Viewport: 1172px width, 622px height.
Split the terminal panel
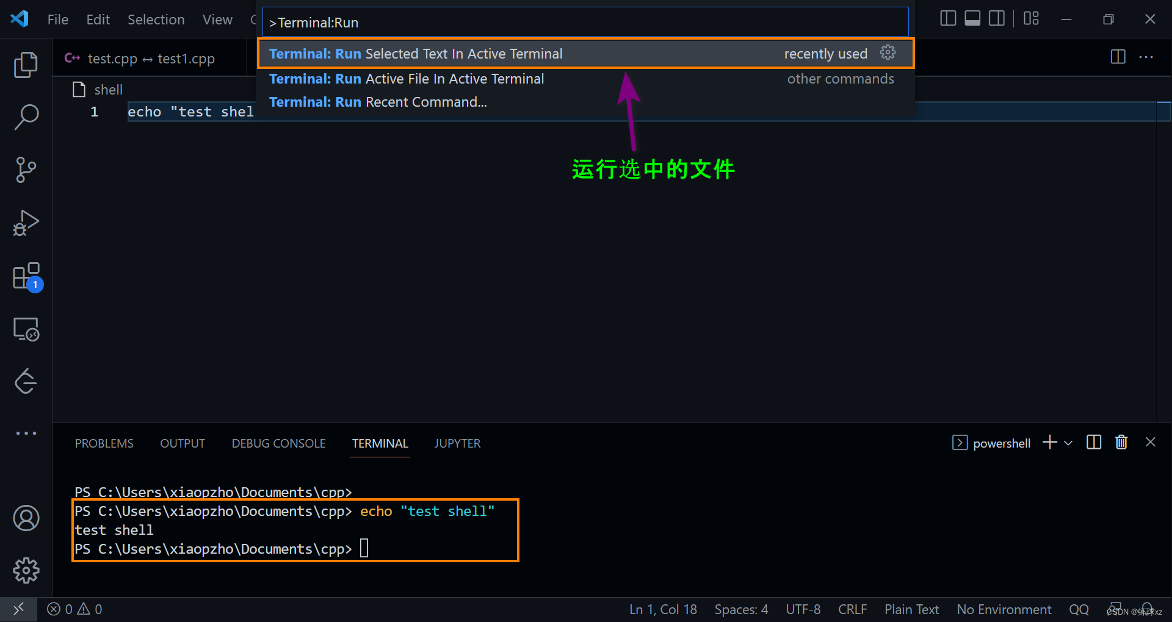coord(1094,443)
